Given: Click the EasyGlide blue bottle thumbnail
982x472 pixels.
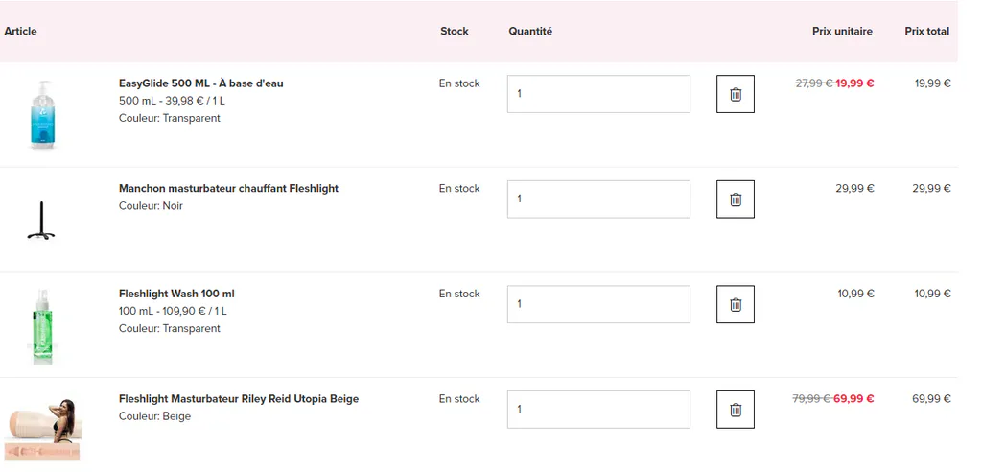Looking at the screenshot, I should tap(42, 115).
